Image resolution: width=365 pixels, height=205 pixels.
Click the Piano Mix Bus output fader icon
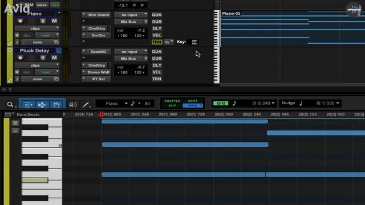(145, 22)
